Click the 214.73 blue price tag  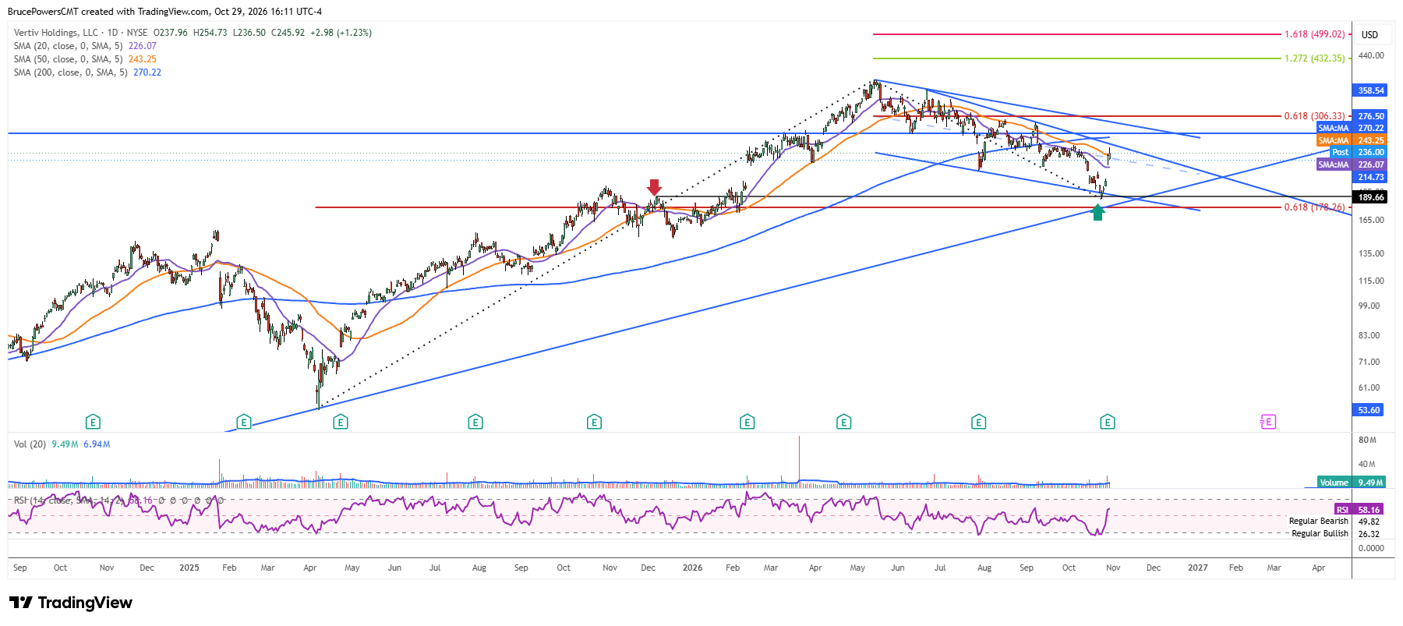(x=1371, y=177)
